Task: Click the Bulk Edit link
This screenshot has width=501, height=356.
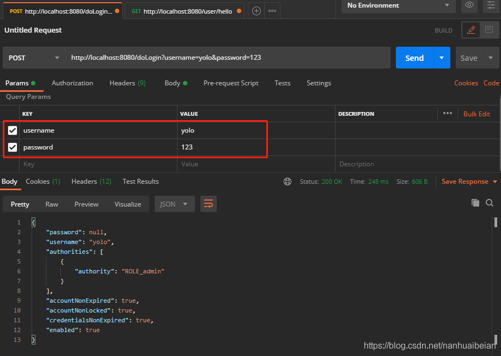Action: click(476, 114)
